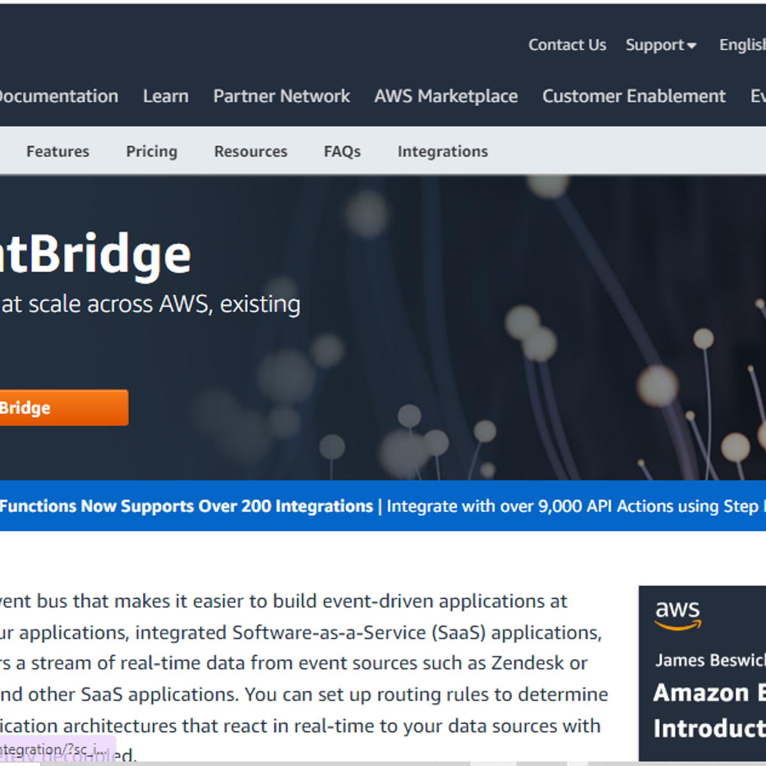Open the Functions Now Supports Over 200 Integrations banner link
This screenshot has width=766, height=766.
[x=186, y=506]
